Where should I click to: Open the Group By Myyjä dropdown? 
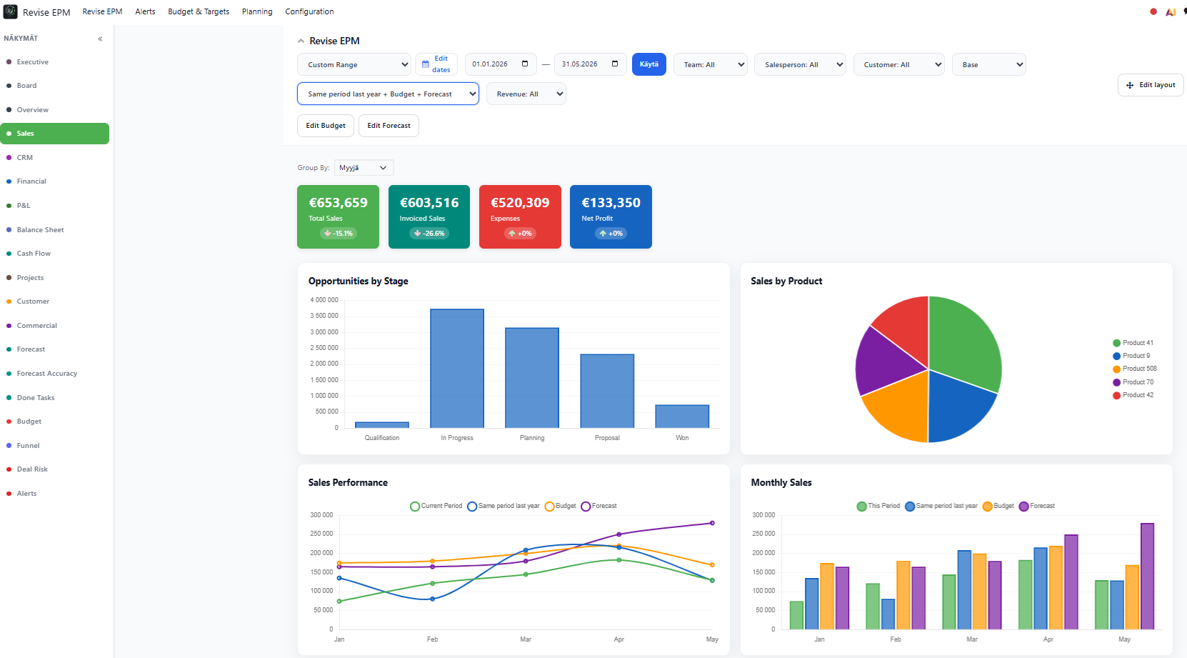364,168
